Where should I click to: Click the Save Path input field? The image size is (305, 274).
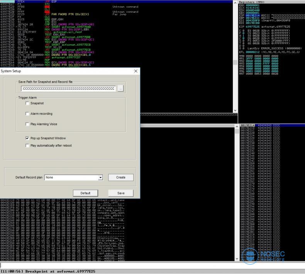[x=68, y=89]
